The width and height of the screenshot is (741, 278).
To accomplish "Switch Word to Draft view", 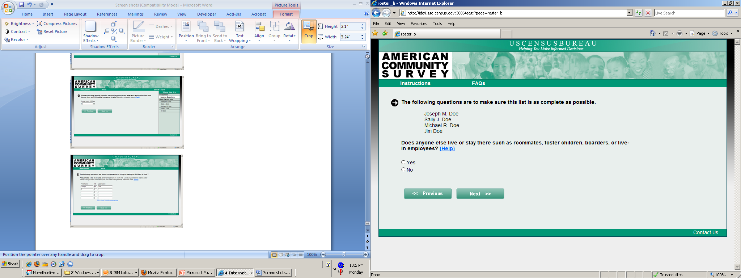I will click(x=300, y=254).
